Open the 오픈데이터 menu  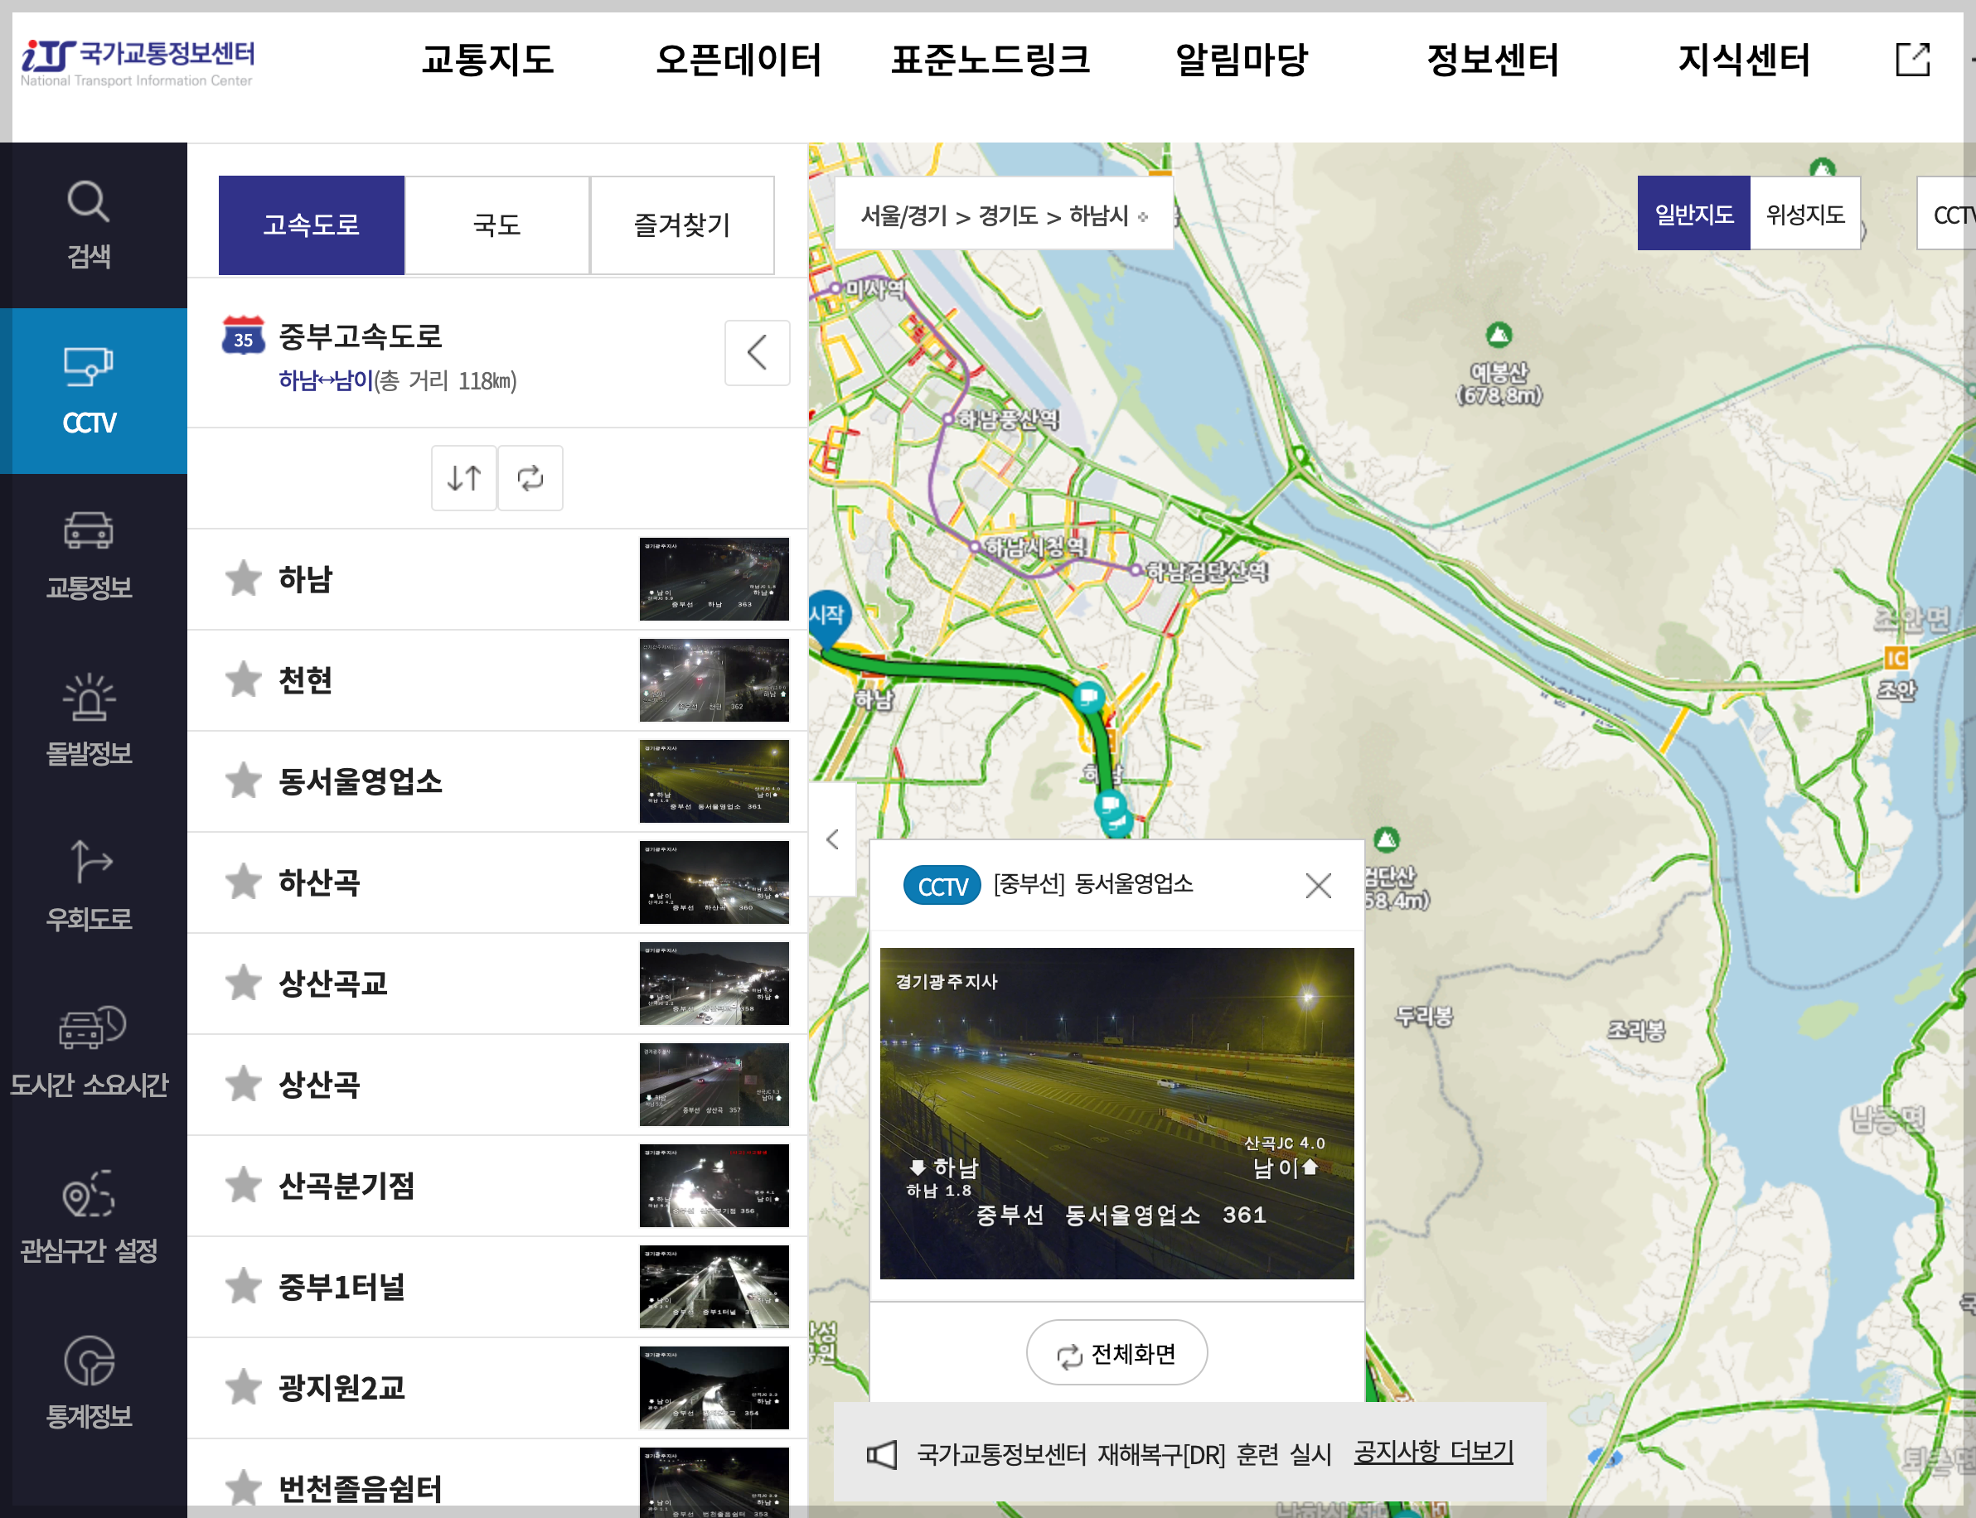click(x=740, y=60)
